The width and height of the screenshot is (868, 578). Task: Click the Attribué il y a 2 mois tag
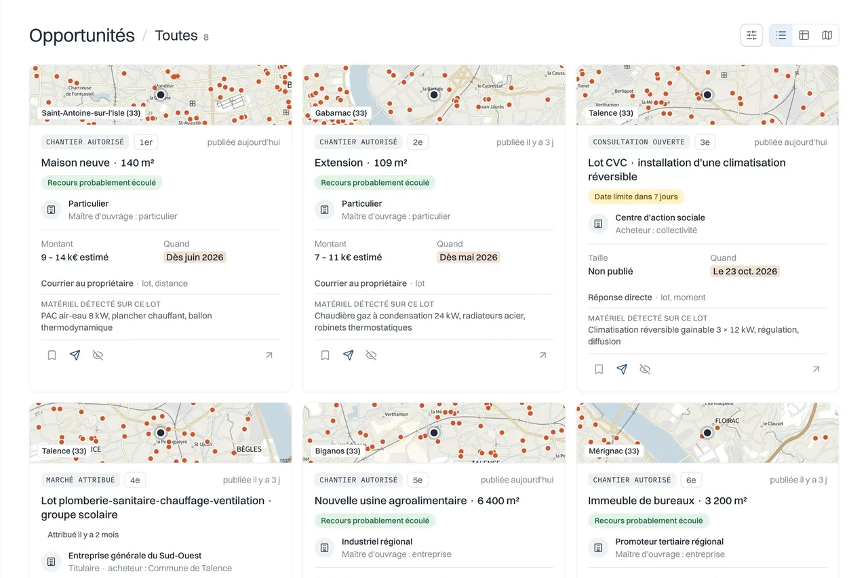83,535
